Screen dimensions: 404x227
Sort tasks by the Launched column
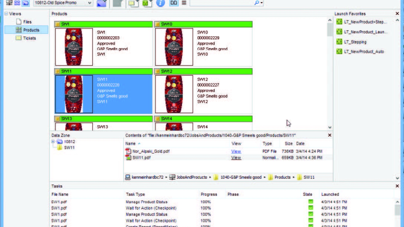(x=330, y=194)
